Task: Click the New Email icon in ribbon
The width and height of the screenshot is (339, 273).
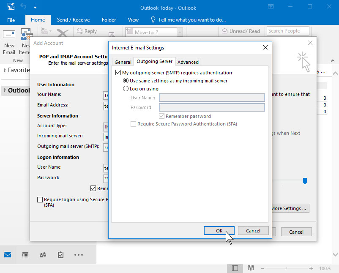Action: click(9, 35)
